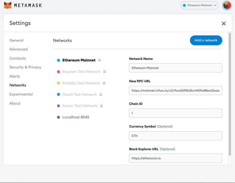The image size is (235, 183).
Task: Click the lock icon beside Ethereum Mainnet
Action: pos(99,60)
